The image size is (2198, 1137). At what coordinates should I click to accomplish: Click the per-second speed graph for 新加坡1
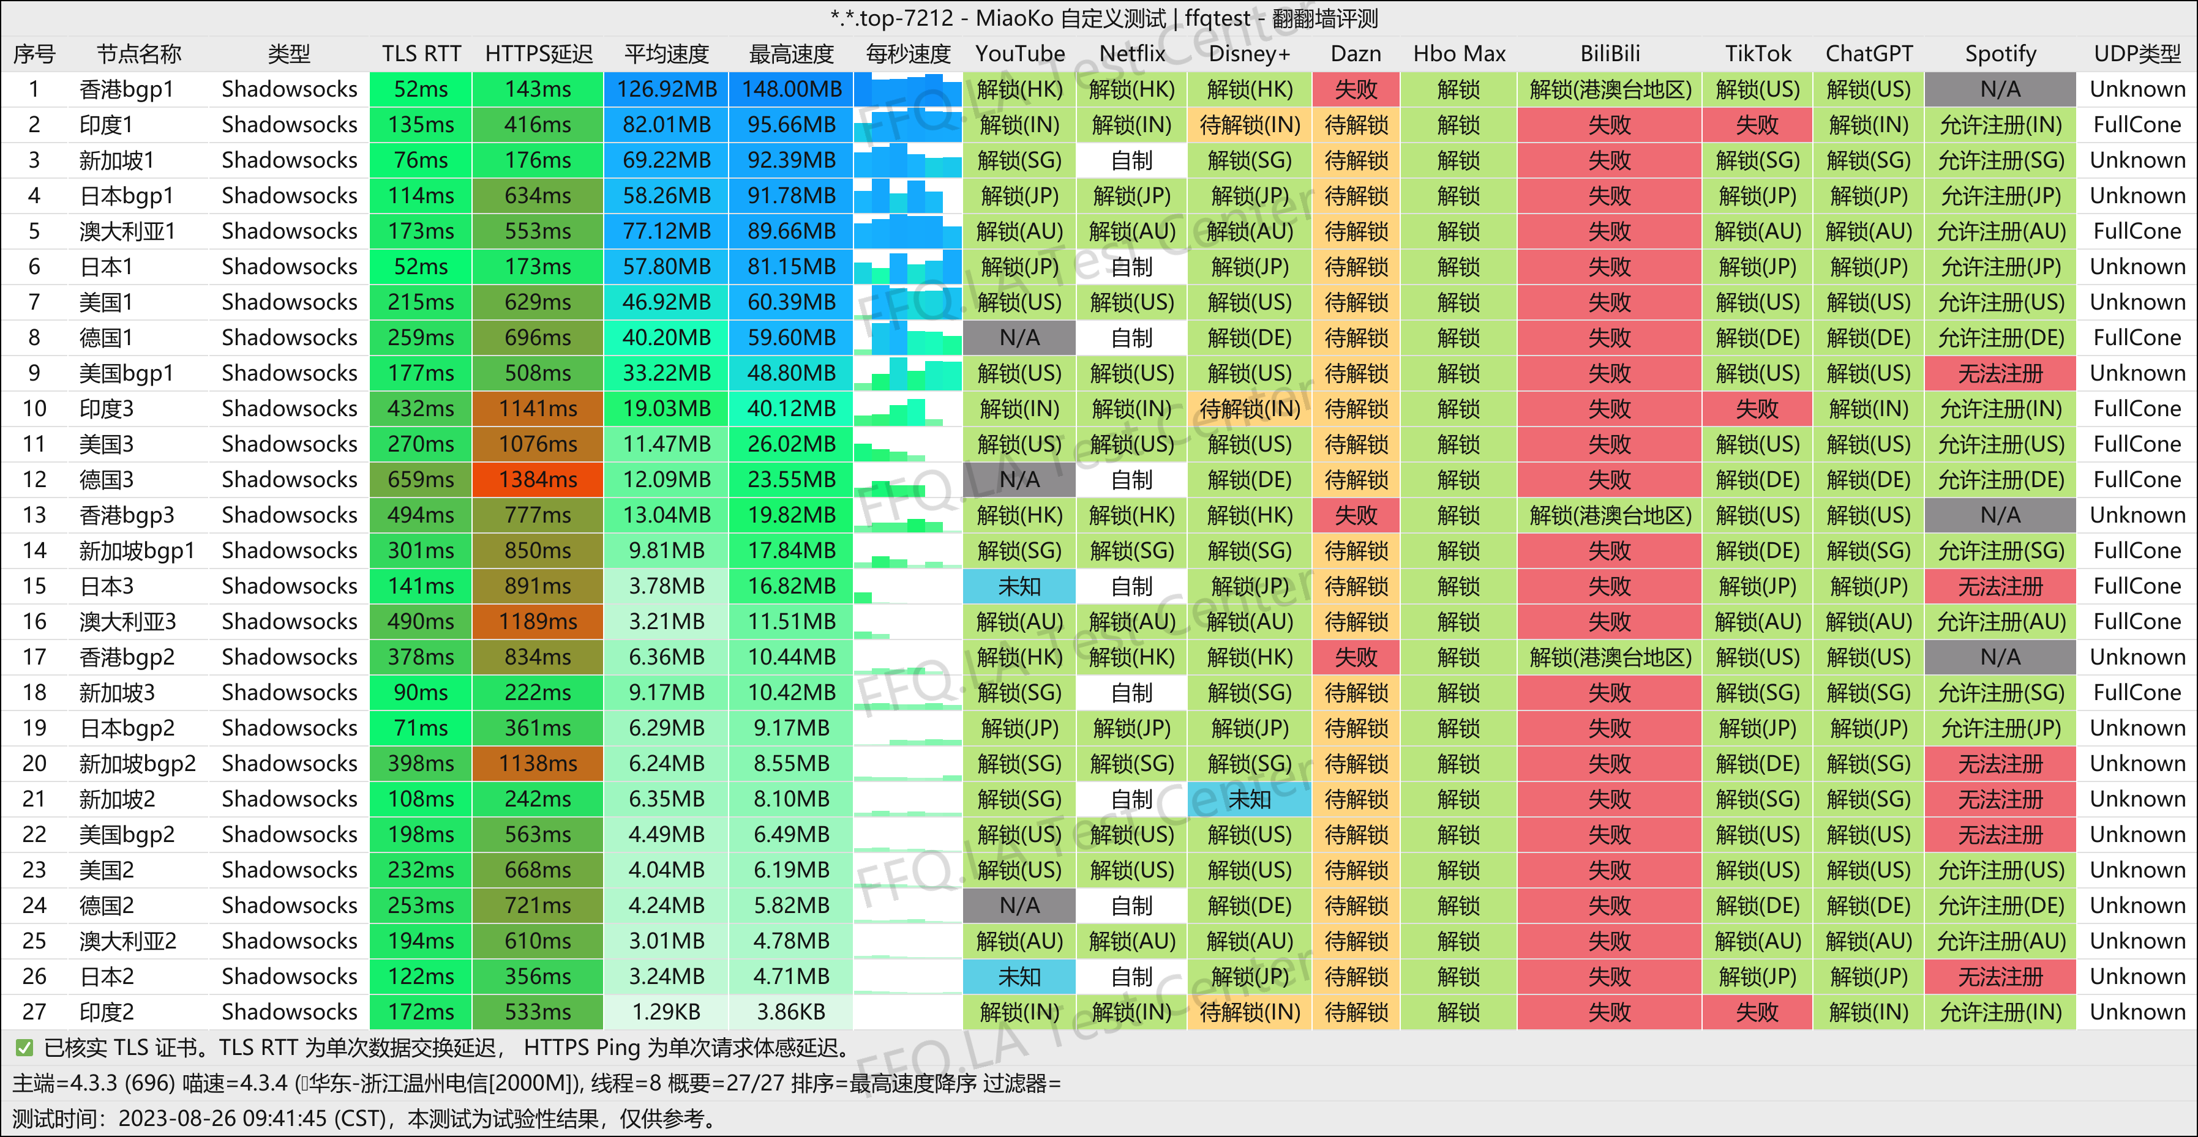908,160
